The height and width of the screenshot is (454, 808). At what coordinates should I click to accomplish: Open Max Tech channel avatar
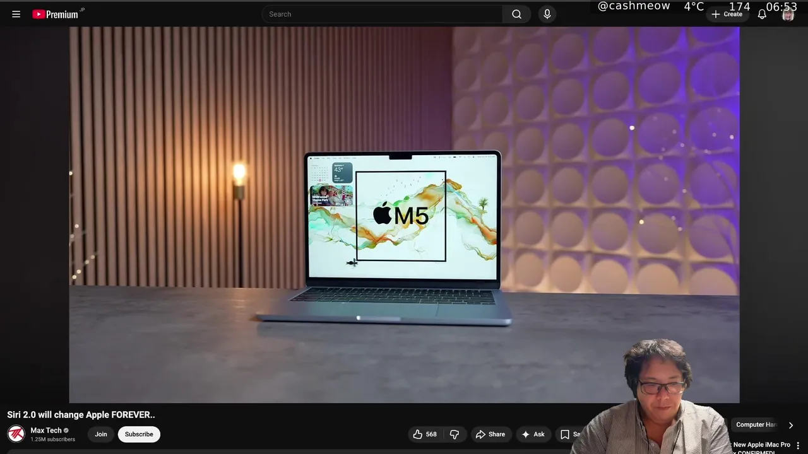pos(16,434)
